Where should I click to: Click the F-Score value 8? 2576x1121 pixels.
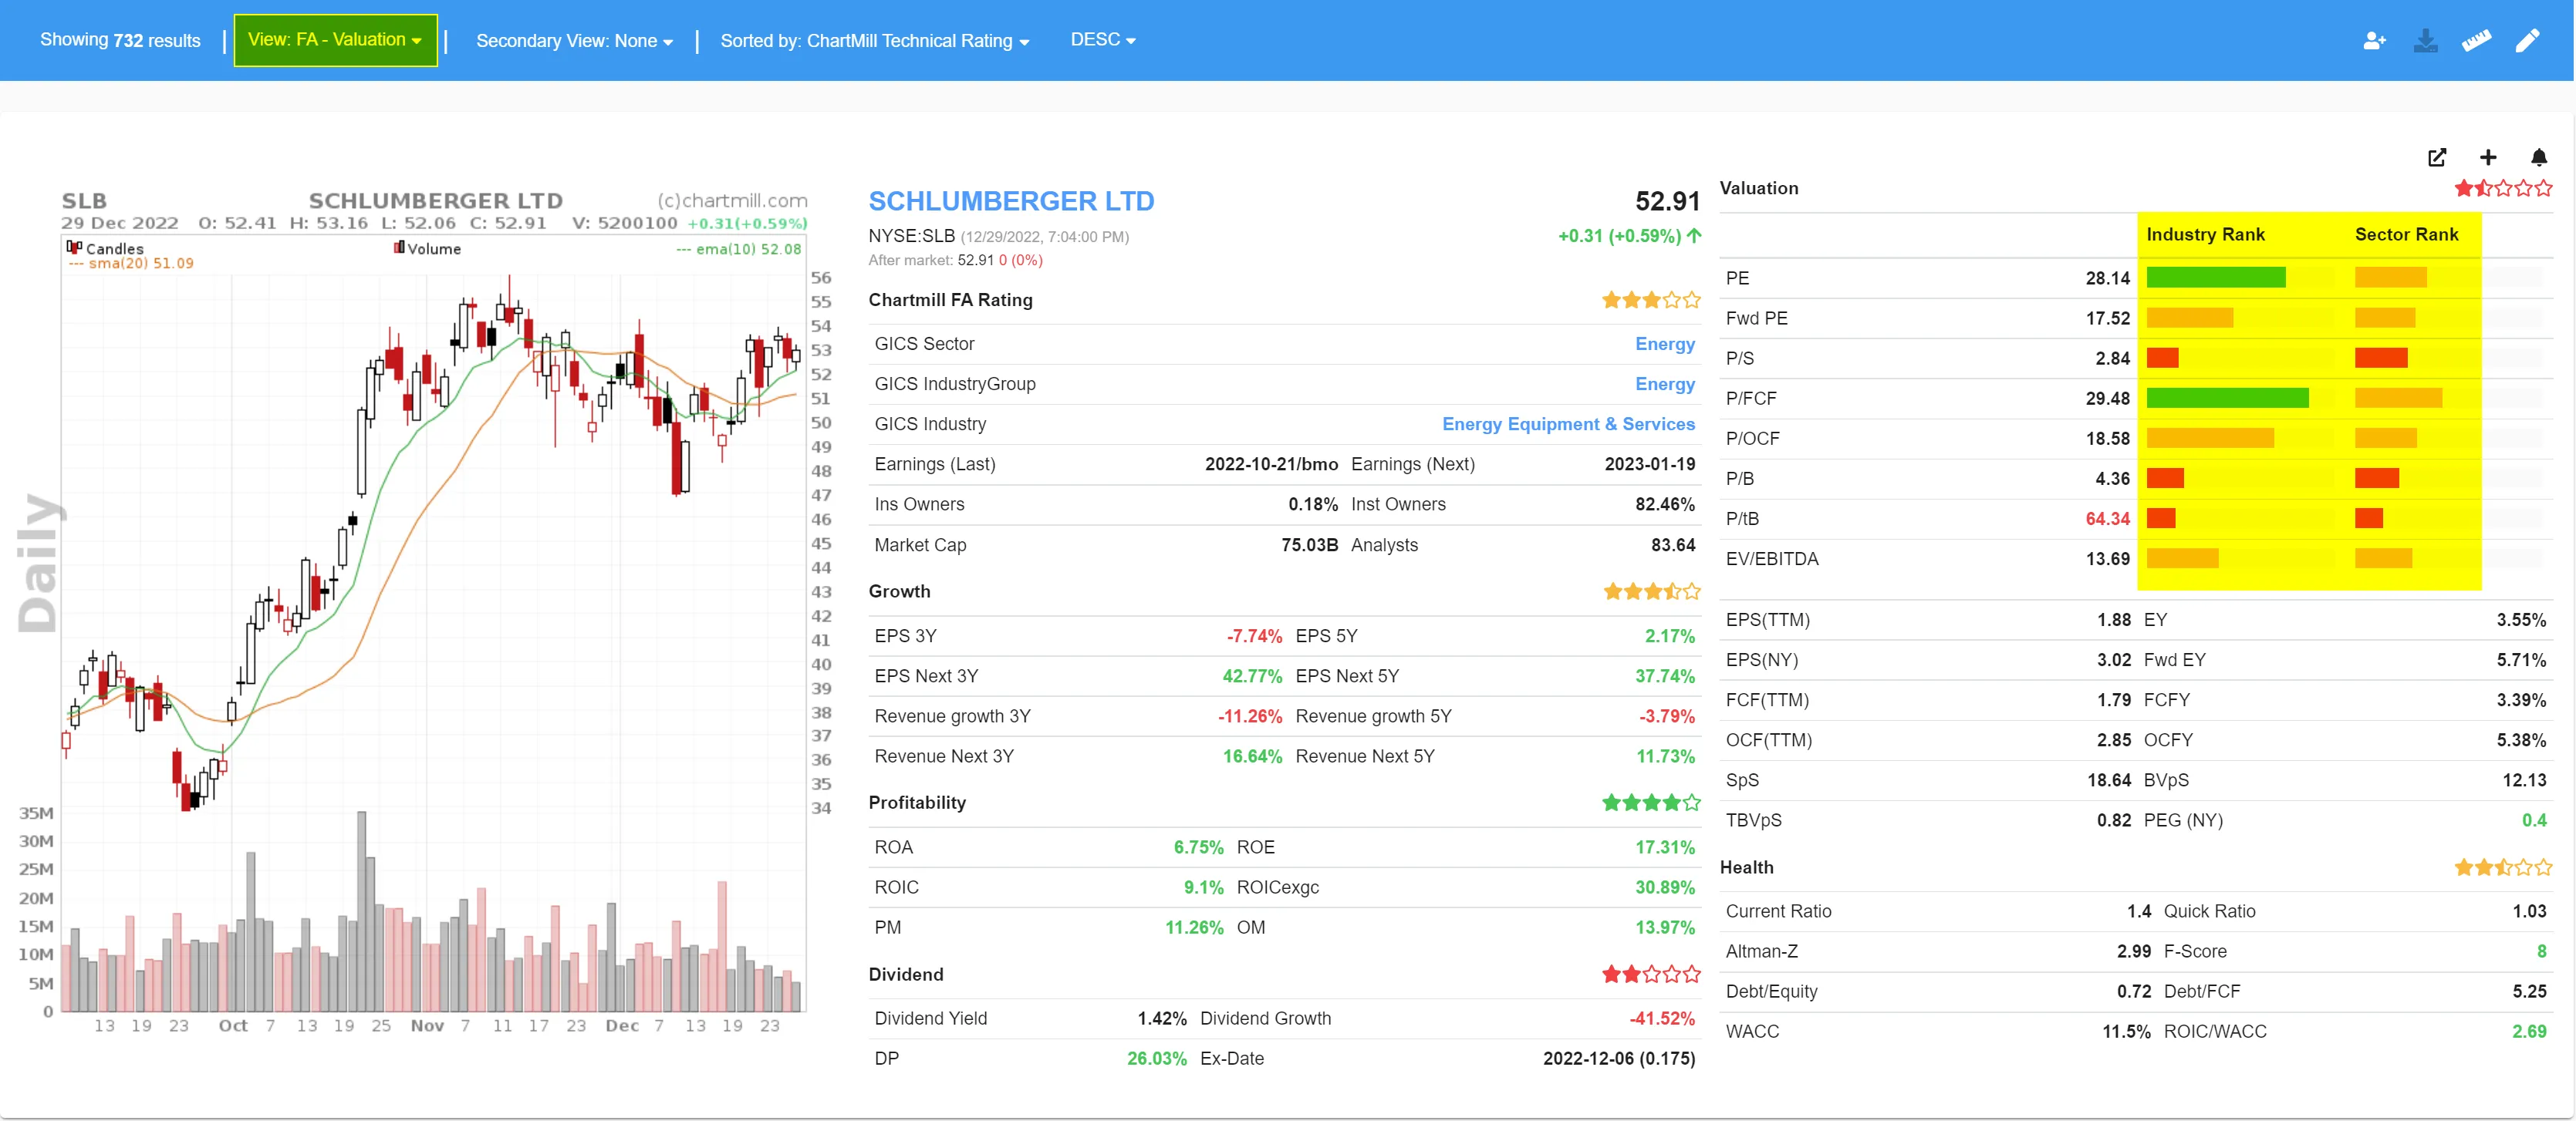click(2541, 951)
